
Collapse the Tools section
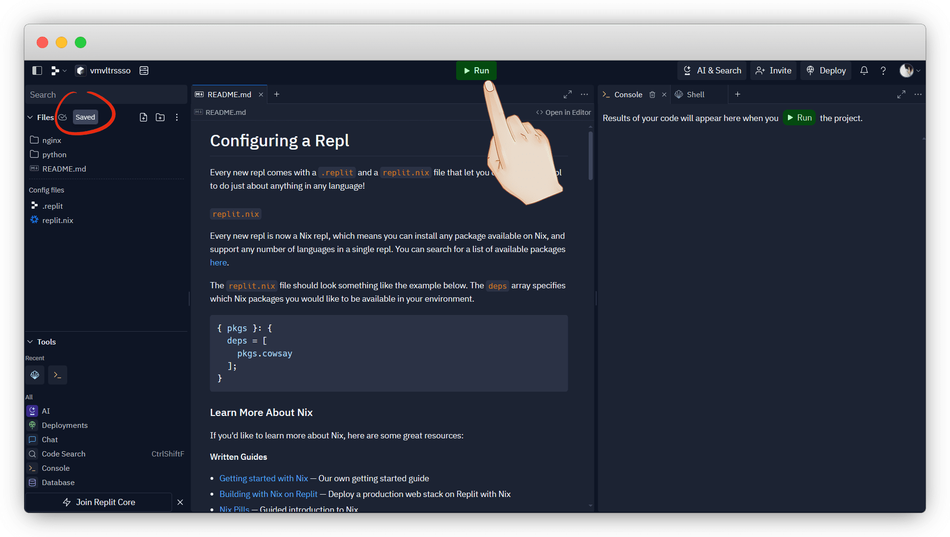click(x=31, y=342)
